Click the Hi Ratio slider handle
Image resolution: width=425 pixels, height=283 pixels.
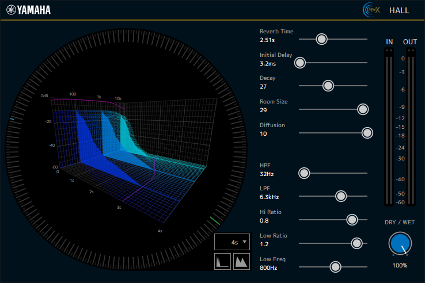point(352,220)
